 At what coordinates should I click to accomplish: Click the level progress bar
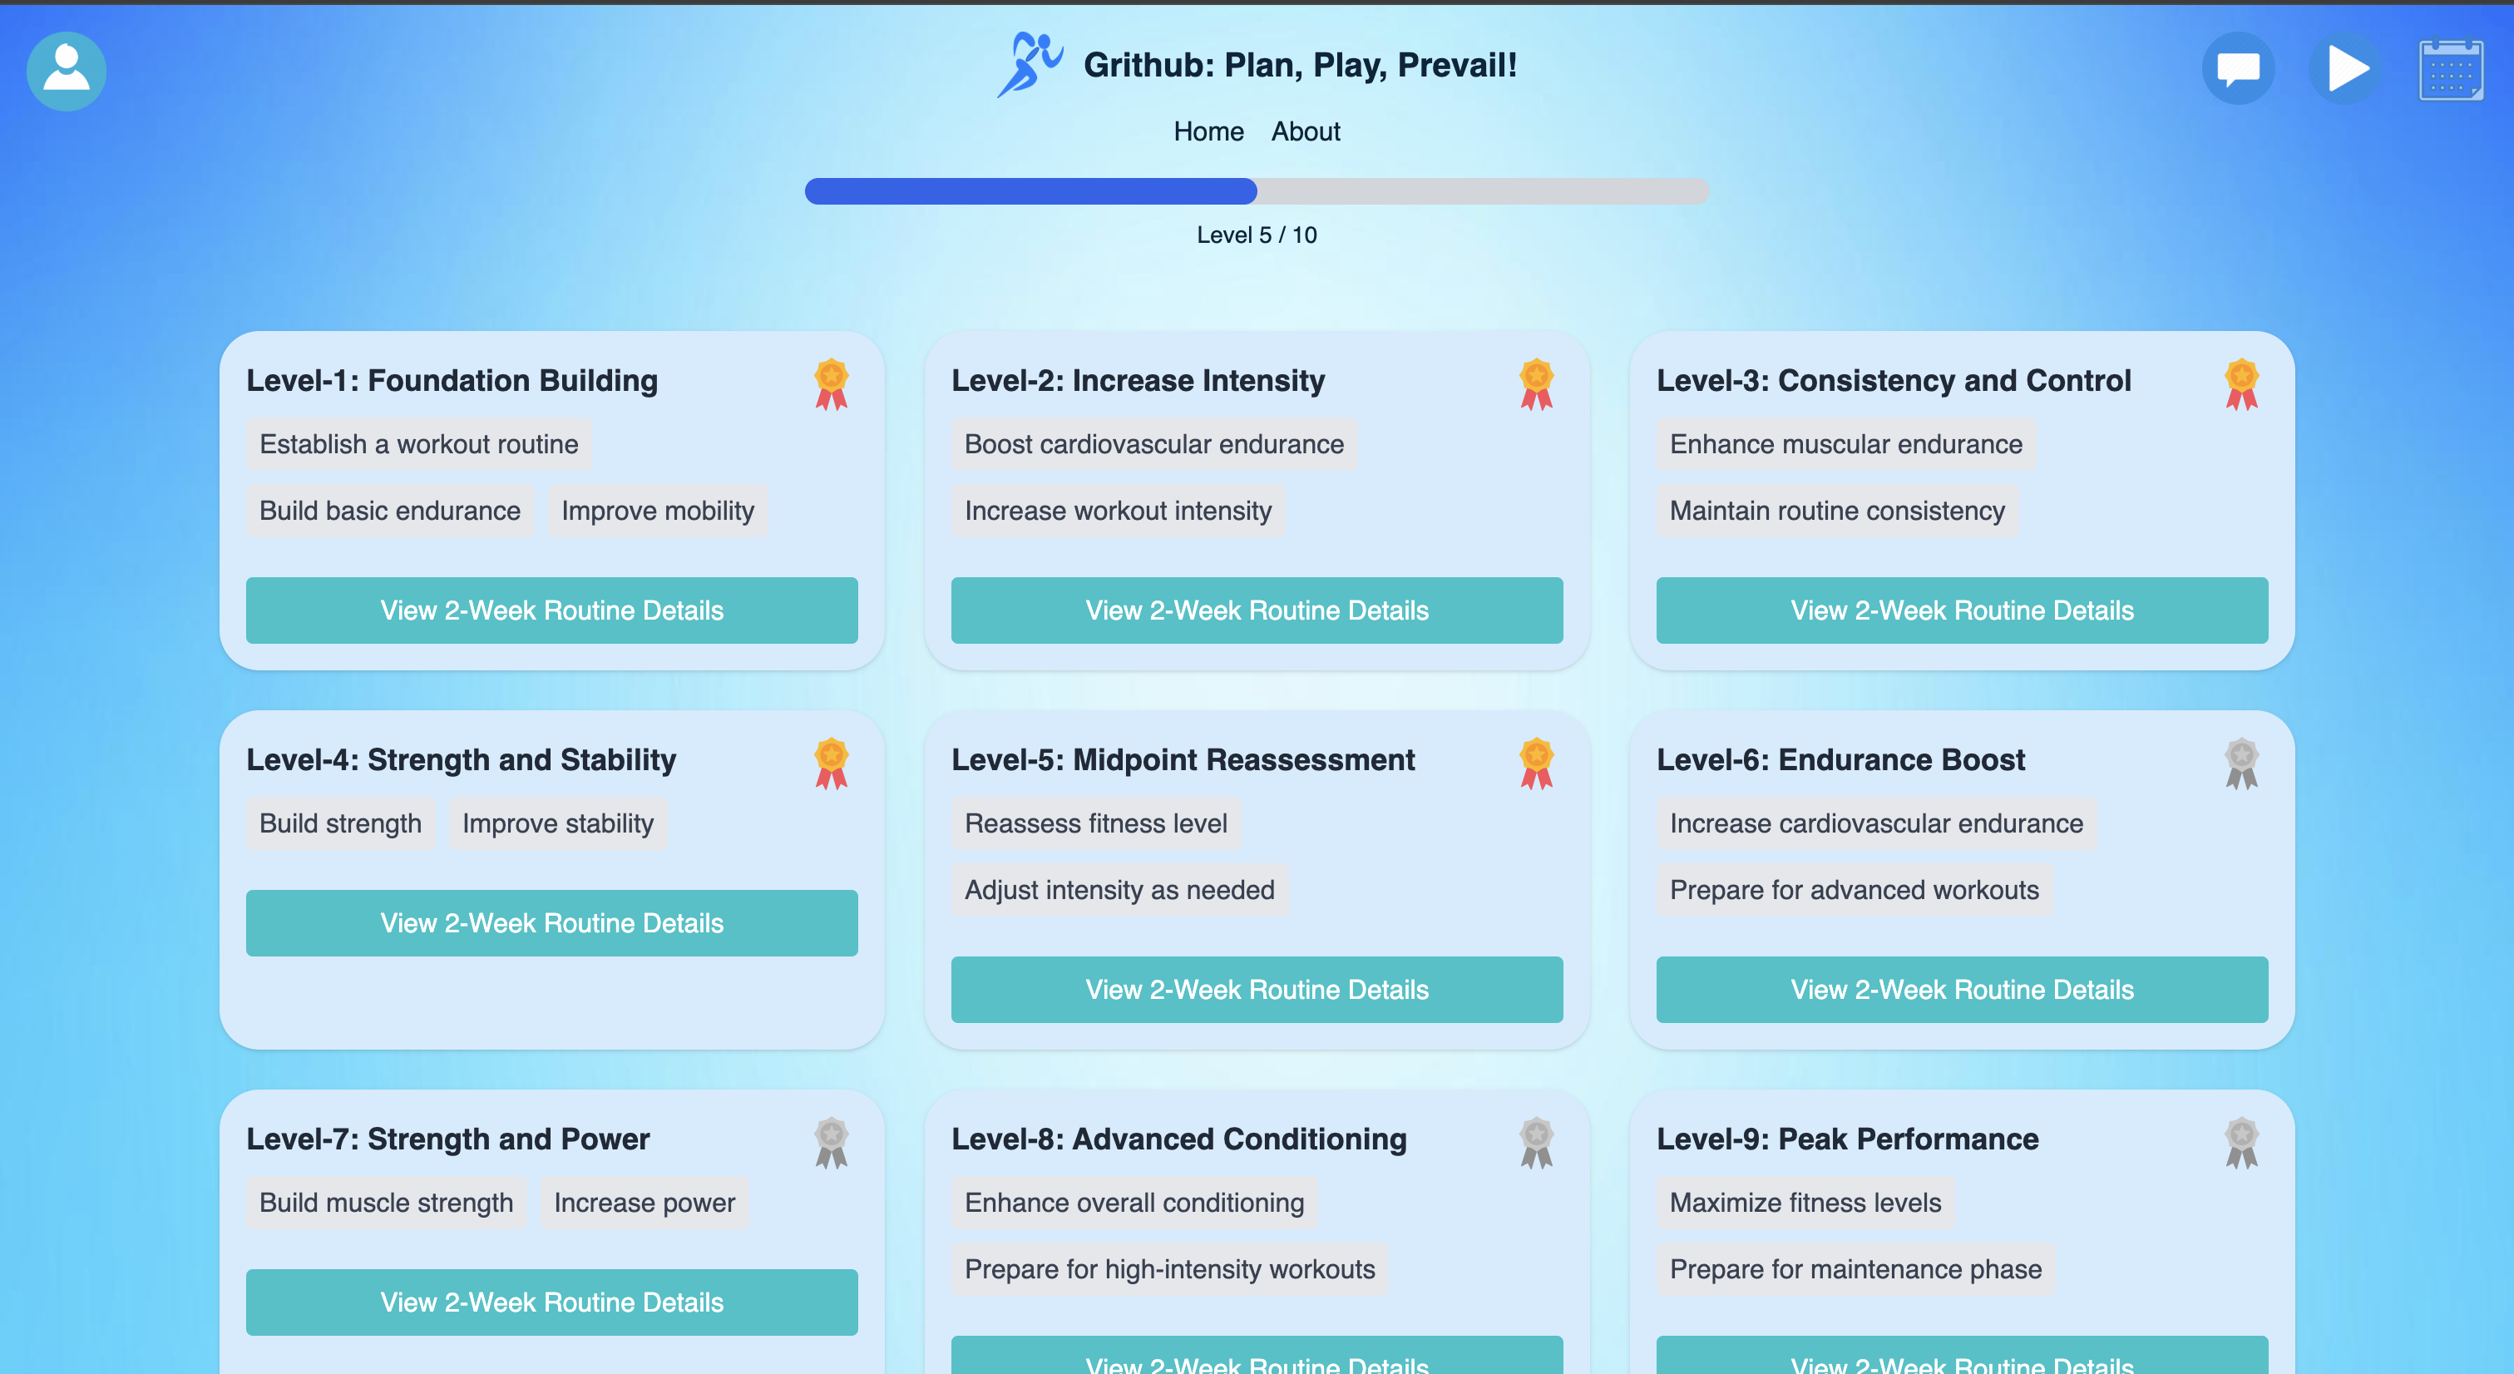[x=1256, y=191]
